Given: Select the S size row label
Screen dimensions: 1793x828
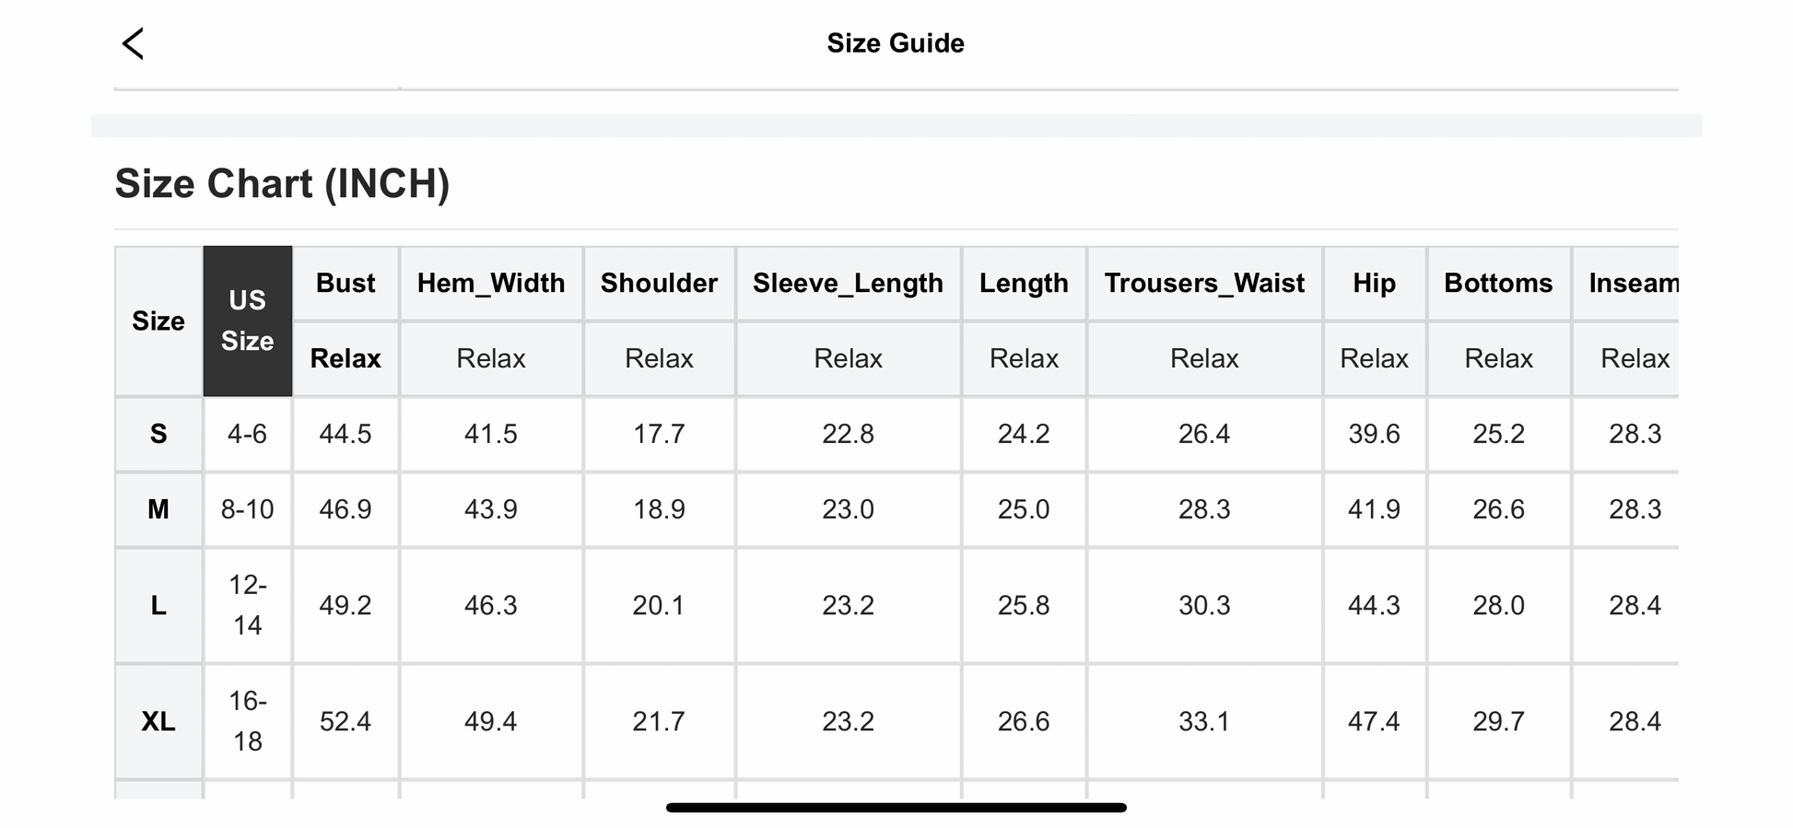Looking at the screenshot, I should pyautogui.click(x=158, y=434).
